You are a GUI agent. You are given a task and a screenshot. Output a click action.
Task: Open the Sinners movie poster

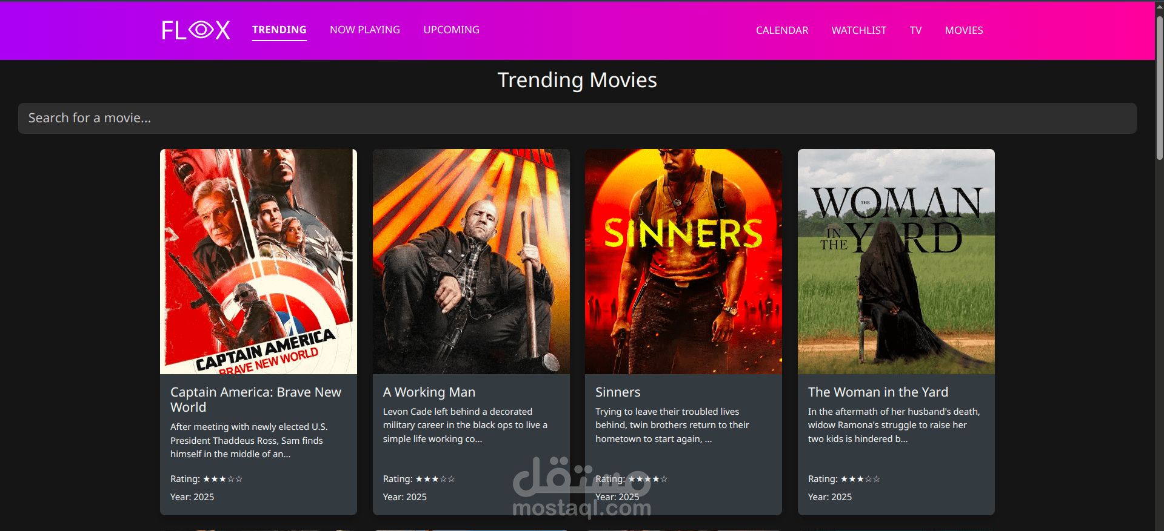pos(683,262)
